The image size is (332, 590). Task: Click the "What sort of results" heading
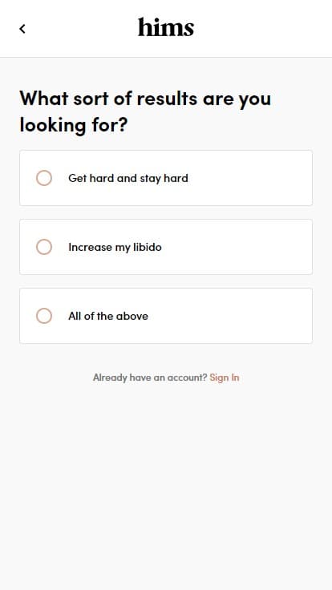tap(145, 111)
